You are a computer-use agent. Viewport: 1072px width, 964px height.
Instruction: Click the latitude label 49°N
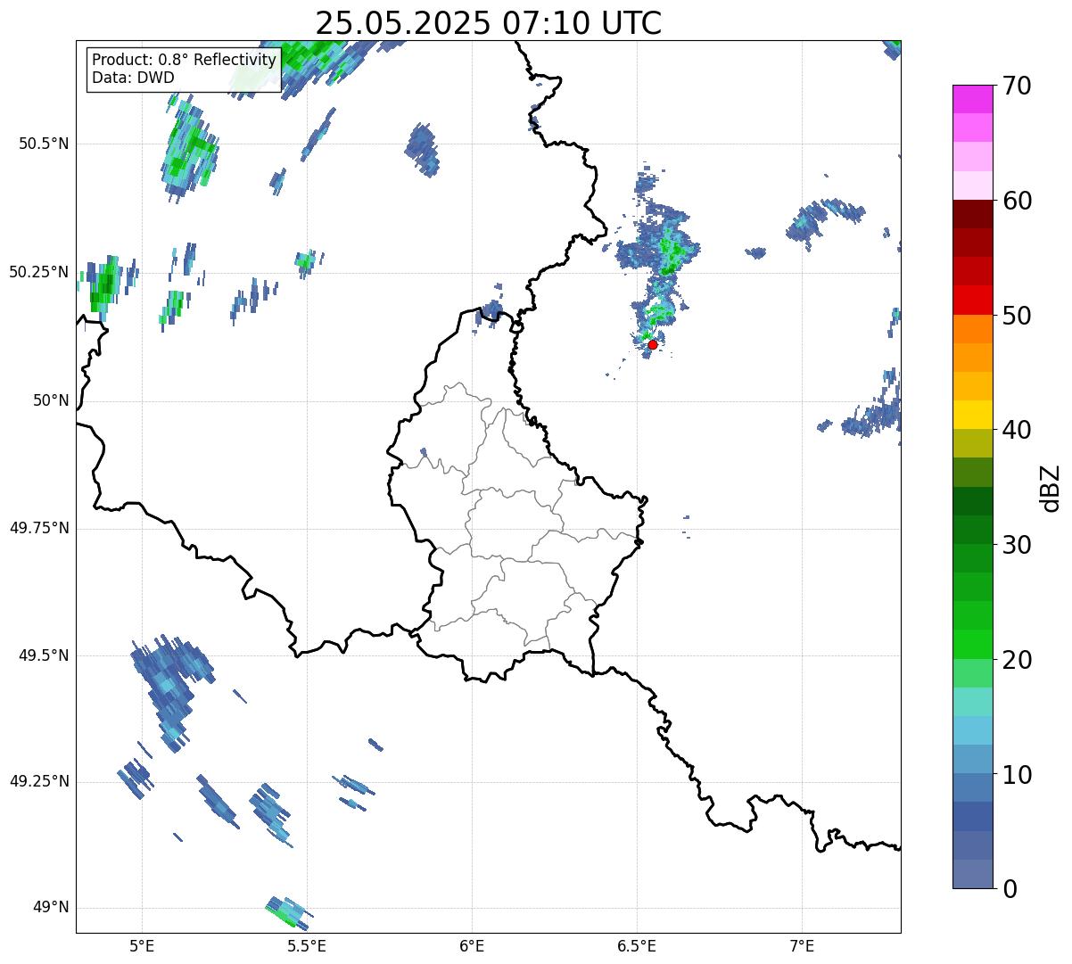51,908
